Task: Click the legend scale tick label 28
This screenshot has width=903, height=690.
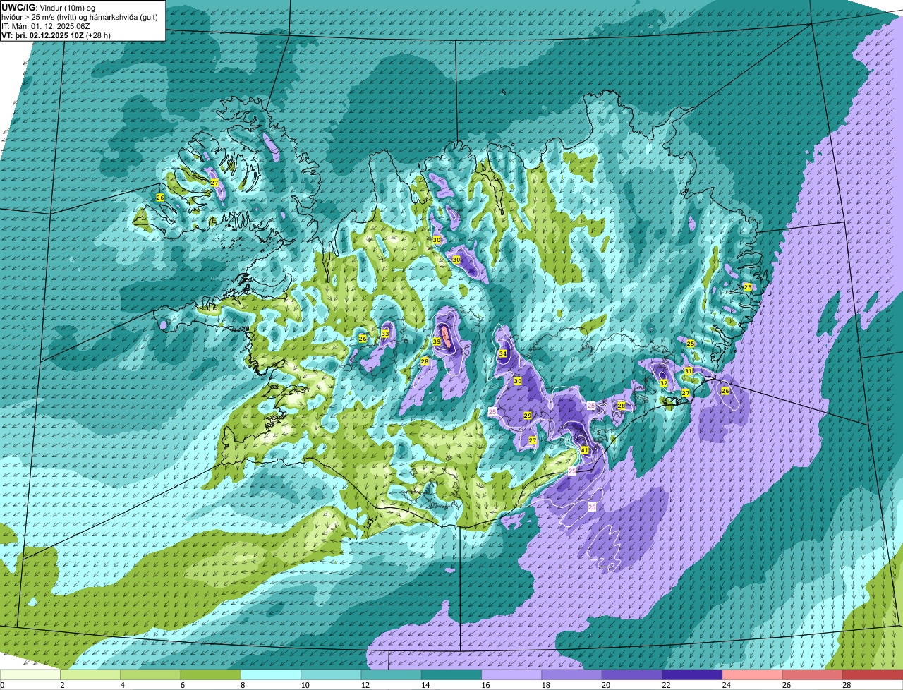Action: click(x=846, y=685)
